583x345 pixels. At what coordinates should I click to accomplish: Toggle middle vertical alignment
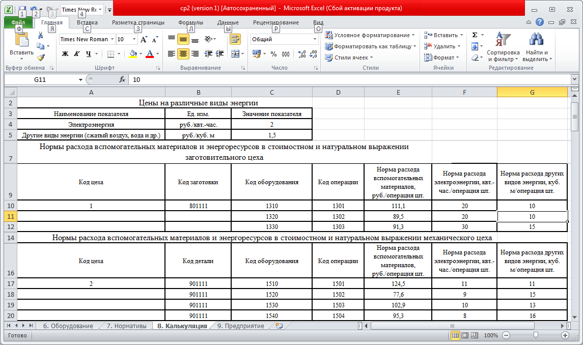coord(183,39)
